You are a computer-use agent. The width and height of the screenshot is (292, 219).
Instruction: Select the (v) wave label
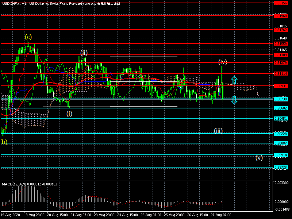[259, 158]
